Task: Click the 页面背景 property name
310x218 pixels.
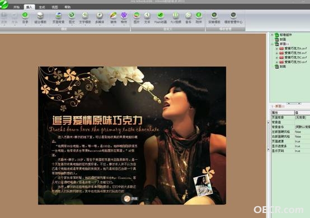Action: pyautogui.click(x=278, y=118)
